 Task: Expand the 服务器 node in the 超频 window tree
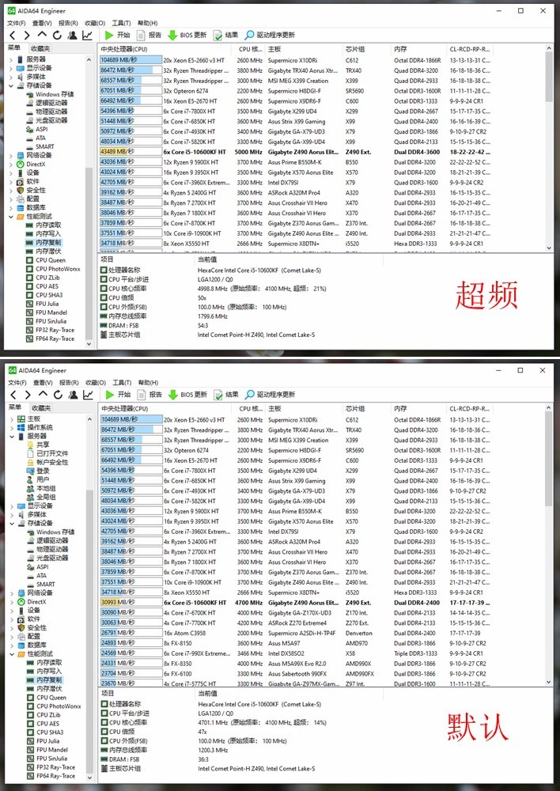coord(11,59)
